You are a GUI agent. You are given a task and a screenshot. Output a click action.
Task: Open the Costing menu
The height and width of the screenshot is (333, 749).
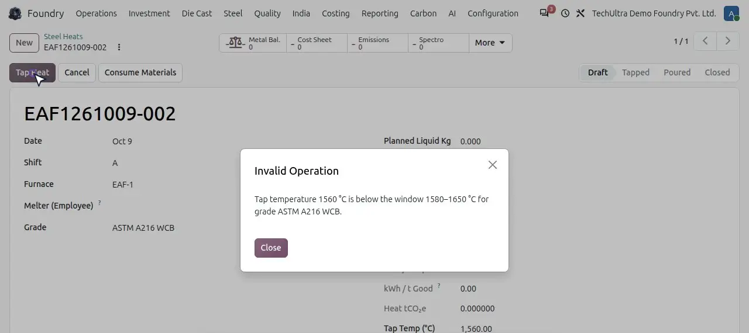click(336, 13)
